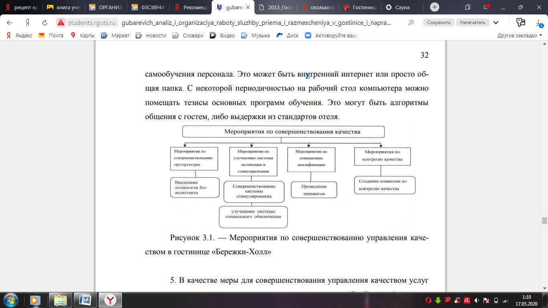The width and height of the screenshot is (548, 308).
Task: Launch Windows Media Player from the taskbar
Action: coord(35,300)
